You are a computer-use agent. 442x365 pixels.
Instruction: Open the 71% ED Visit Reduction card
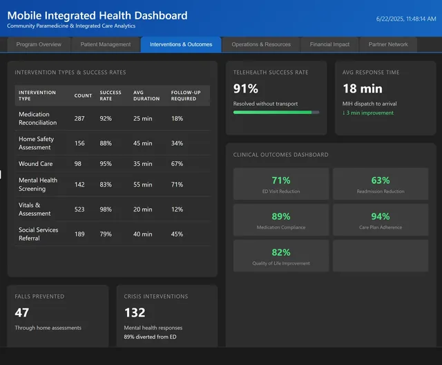(x=281, y=184)
